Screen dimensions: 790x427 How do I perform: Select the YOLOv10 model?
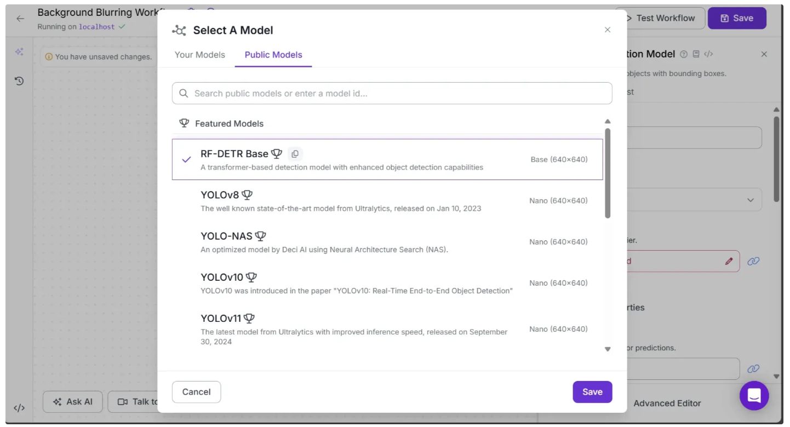(x=387, y=282)
